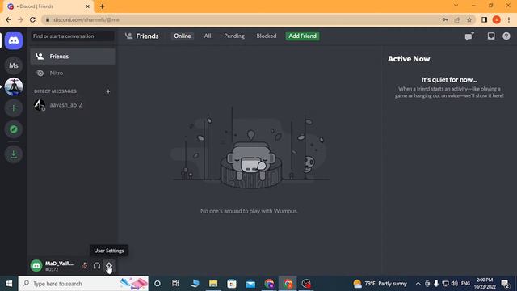Open Chrome tab search chevron
This screenshot has width=517, height=291.
pyautogui.click(x=456, y=6)
